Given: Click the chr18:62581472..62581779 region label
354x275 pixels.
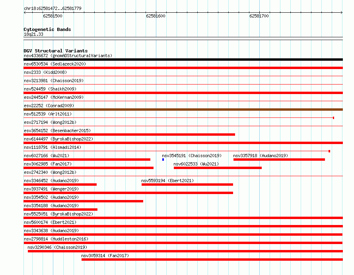Looking at the screenshot, I should click(x=53, y=8).
